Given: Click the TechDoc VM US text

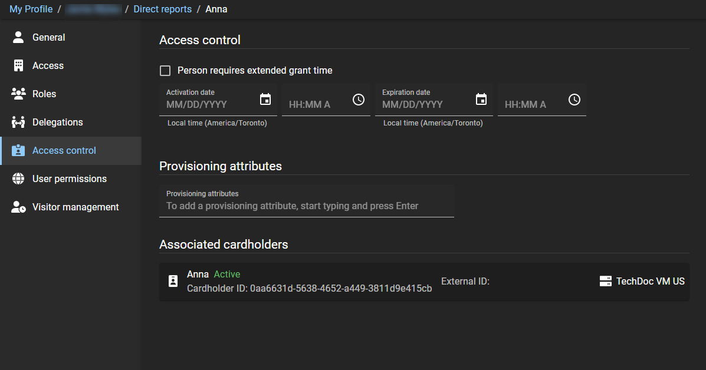Looking at the screenshot, I should coord(650,282).
